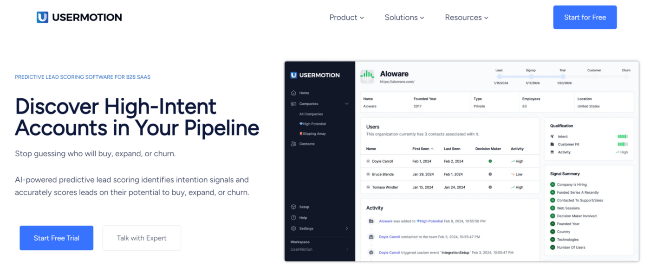This screenshot has width=650, height=272.
Task: Click the Setup cube icon in the sidebar
Action: coord(293,207)
